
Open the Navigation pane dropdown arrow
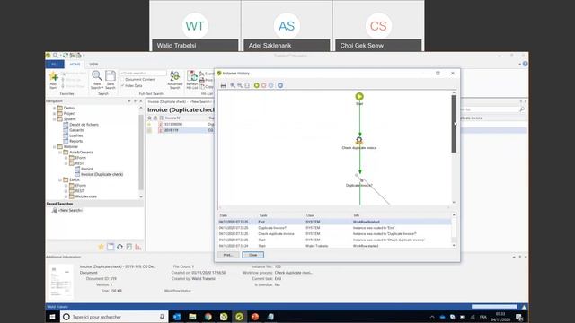pos(129,101)
